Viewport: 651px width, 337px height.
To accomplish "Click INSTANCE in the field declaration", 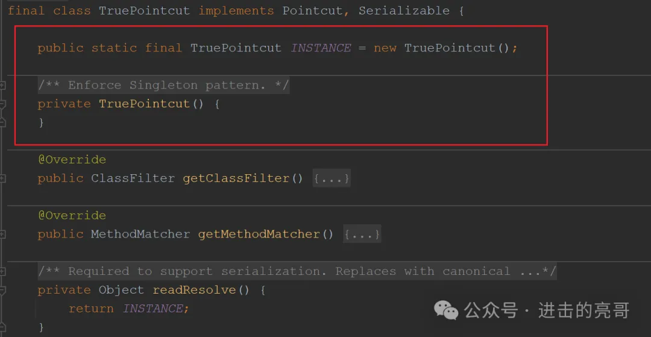I will [x=321, y=48].
